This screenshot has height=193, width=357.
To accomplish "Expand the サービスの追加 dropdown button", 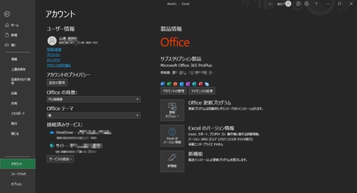I will point(60,159).
